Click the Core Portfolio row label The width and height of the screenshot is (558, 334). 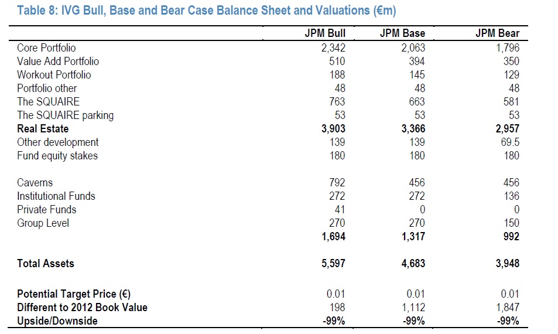coord(46,48)
